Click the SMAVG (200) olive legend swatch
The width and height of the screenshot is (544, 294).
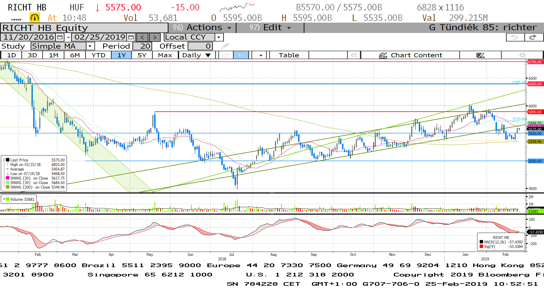pyautogui.click(x=8, y=187)
